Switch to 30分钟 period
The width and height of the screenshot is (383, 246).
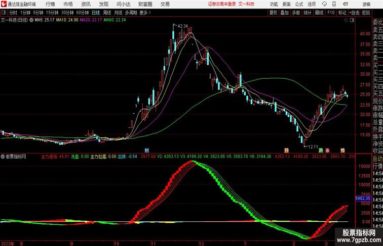67,13
